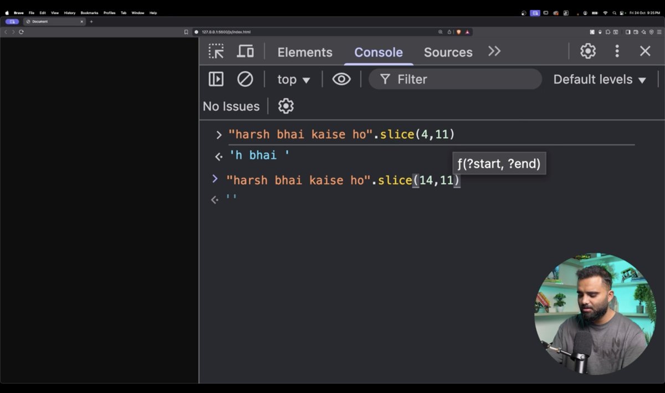Open the macOS Wi-Fi status icon
The height and width of the screenshot is (393, 665).
click(605, 13)
